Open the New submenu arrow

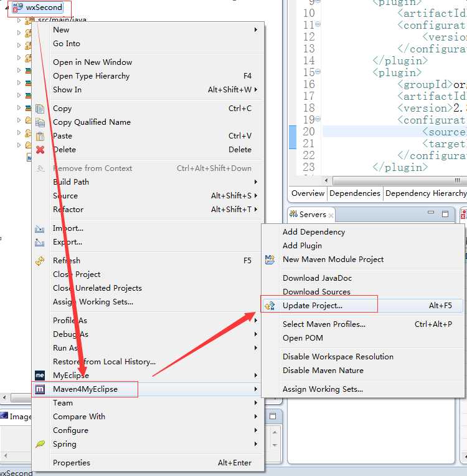(256, 30)
